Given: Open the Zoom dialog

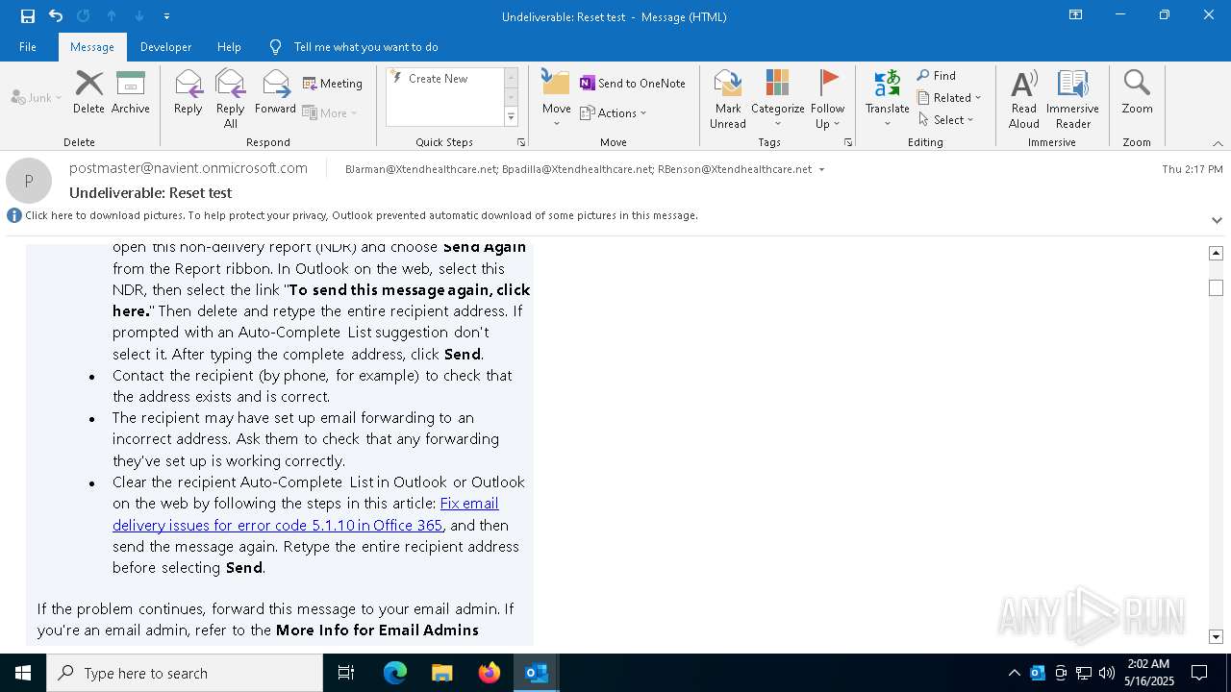Looking at the screenshot, I should click(x=1137, y=92).
